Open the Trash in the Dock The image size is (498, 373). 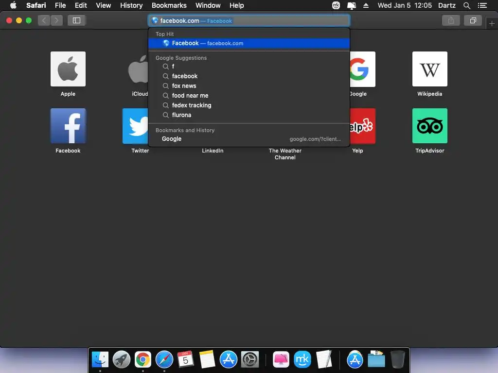click(x=398, y=360)
